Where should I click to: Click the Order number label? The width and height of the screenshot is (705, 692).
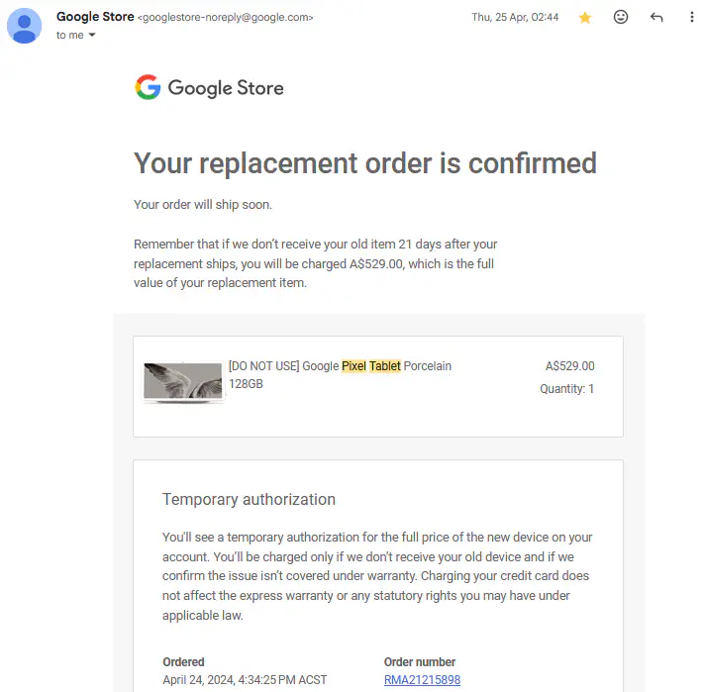click(x=420, y=662)
